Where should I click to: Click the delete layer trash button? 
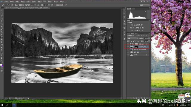tap(147, 98)
